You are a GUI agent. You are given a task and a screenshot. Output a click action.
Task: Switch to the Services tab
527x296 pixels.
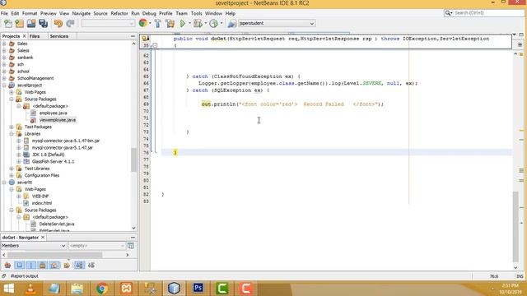coord(58,36)
